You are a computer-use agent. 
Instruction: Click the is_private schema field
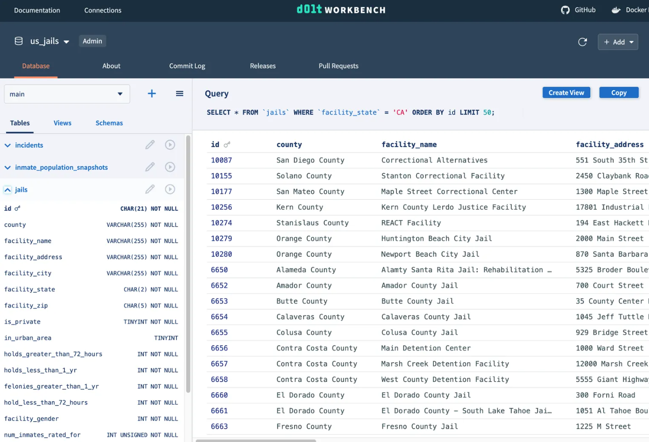(x=91, y=322)
